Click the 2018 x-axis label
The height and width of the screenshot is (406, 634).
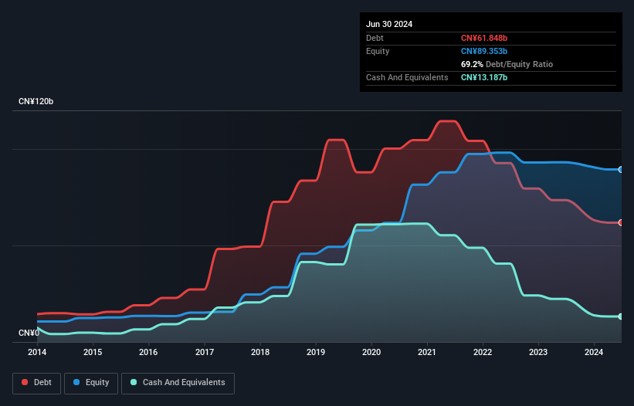(260, 352)
